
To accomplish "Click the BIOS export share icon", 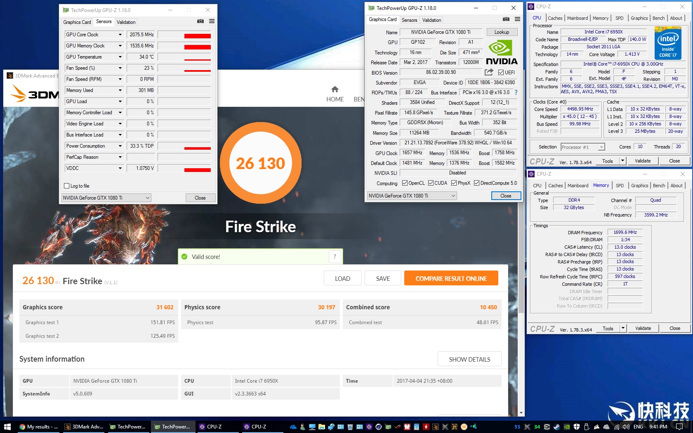I will pos(489,72).
